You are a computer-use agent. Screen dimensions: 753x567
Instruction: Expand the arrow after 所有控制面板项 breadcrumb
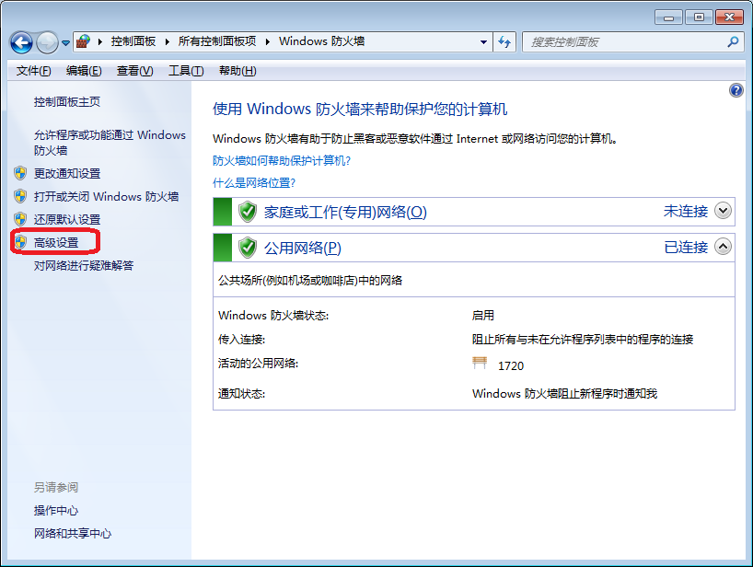[x=268, y=42]
